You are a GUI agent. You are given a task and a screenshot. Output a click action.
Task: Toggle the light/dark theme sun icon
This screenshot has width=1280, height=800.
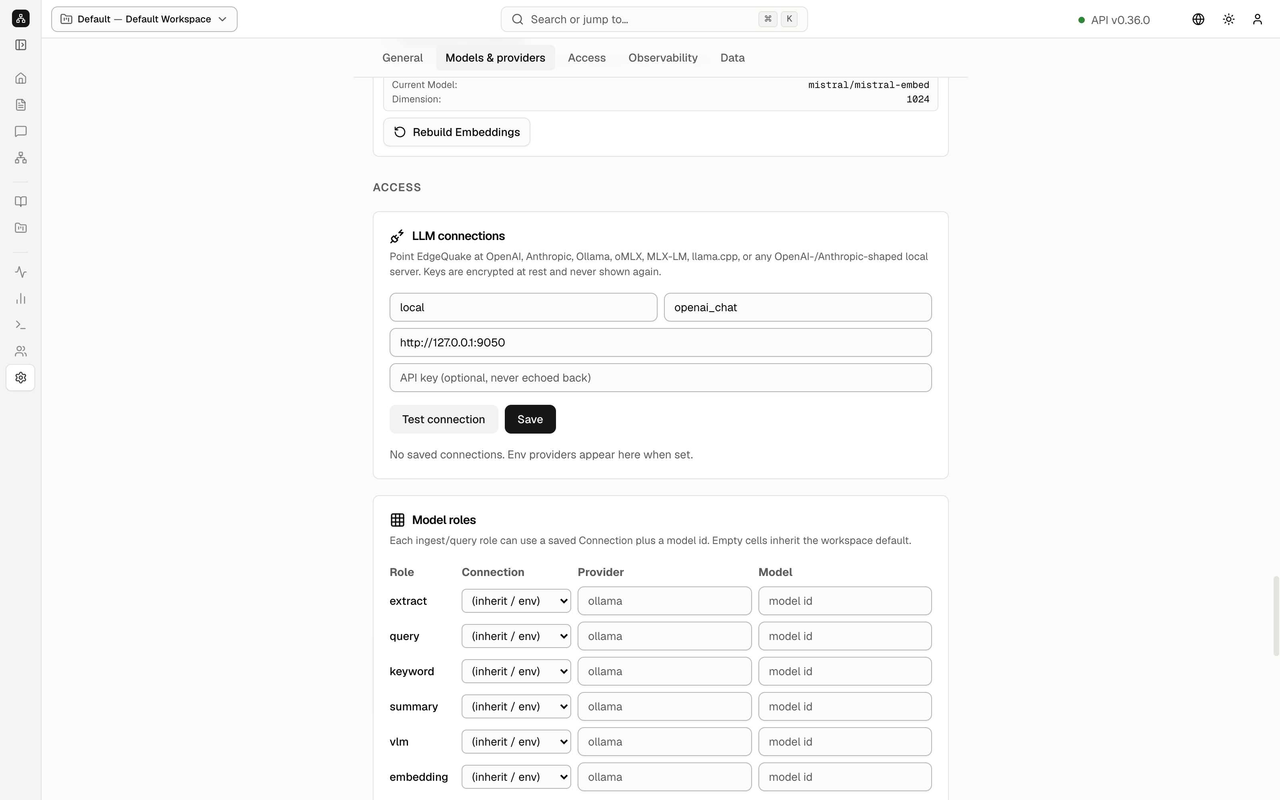(1229, 19)
